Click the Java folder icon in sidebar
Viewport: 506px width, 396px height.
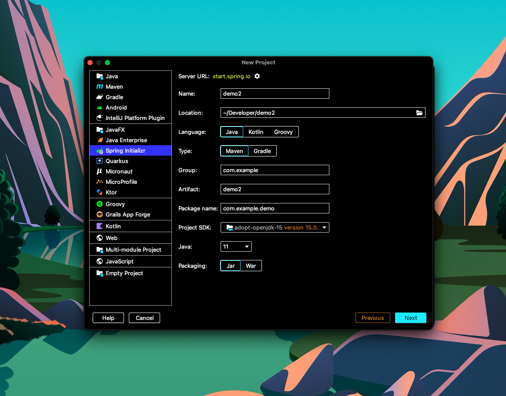[100, 77]
